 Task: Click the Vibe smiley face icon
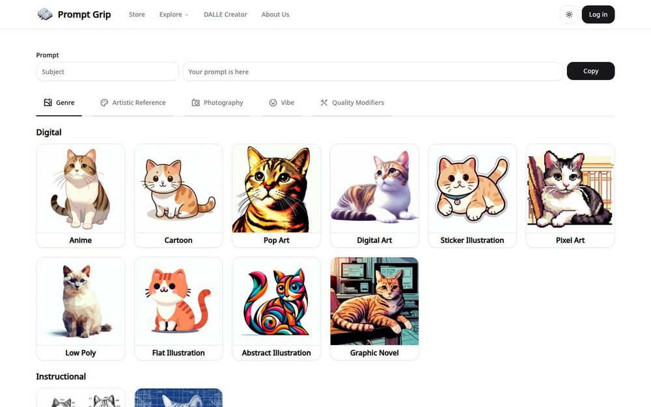click(x=273, y=103)
